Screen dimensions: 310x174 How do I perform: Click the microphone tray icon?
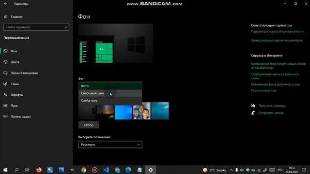tap(237, 170)
